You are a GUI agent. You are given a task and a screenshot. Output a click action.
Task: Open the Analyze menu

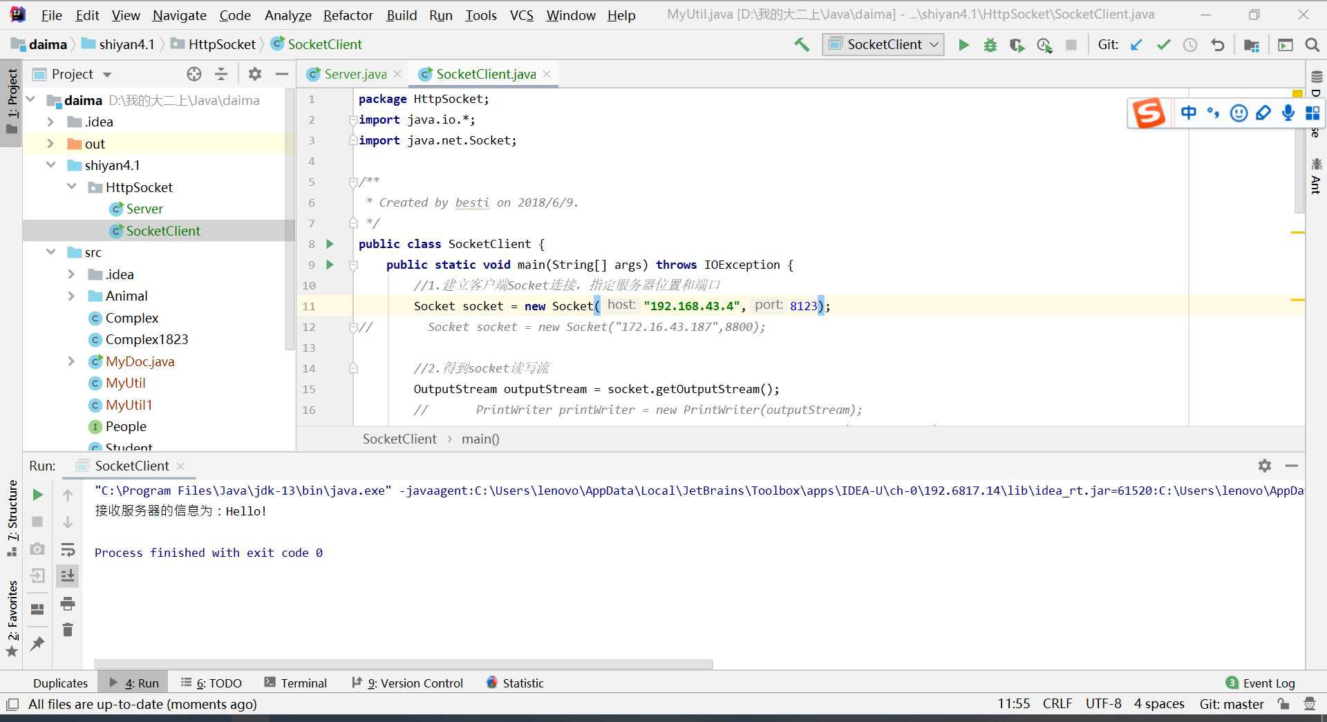click(x=288, y=15)
